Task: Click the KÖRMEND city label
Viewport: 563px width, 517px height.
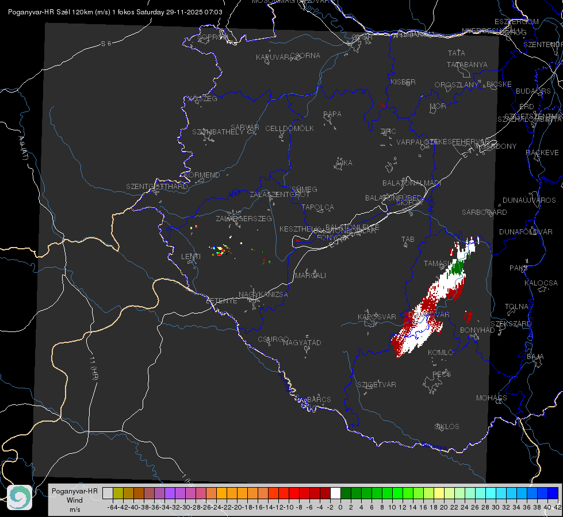Action: coord(202,175)
